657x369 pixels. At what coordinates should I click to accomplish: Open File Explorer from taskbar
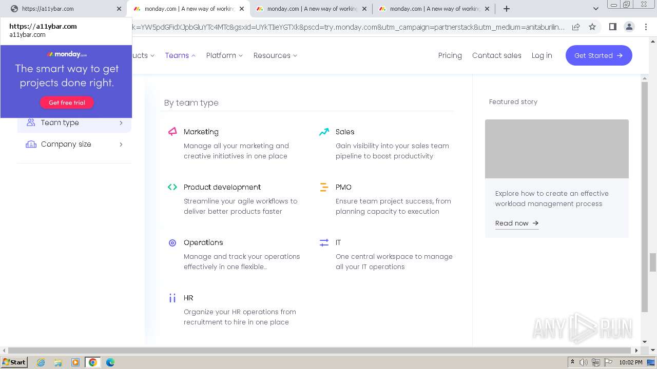pyautogui.click(x=58, y=362)
